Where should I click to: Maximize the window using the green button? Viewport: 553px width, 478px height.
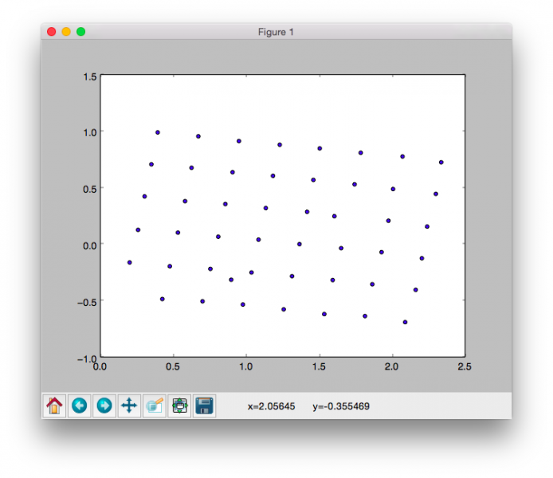coord(80,32)
